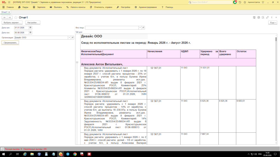The image size is (280, 157).
Task: Open calendar for Дата нач field
Action: (x=30, y=28)
